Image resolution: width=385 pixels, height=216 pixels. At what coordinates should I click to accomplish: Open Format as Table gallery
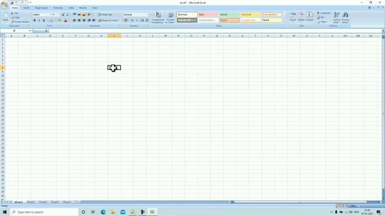coord(170,17)
